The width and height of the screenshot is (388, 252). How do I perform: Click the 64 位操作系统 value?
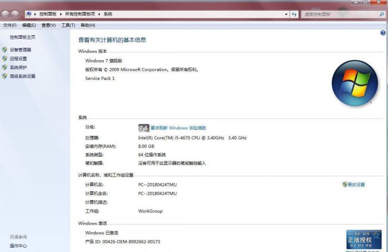(x=152, y=155)
